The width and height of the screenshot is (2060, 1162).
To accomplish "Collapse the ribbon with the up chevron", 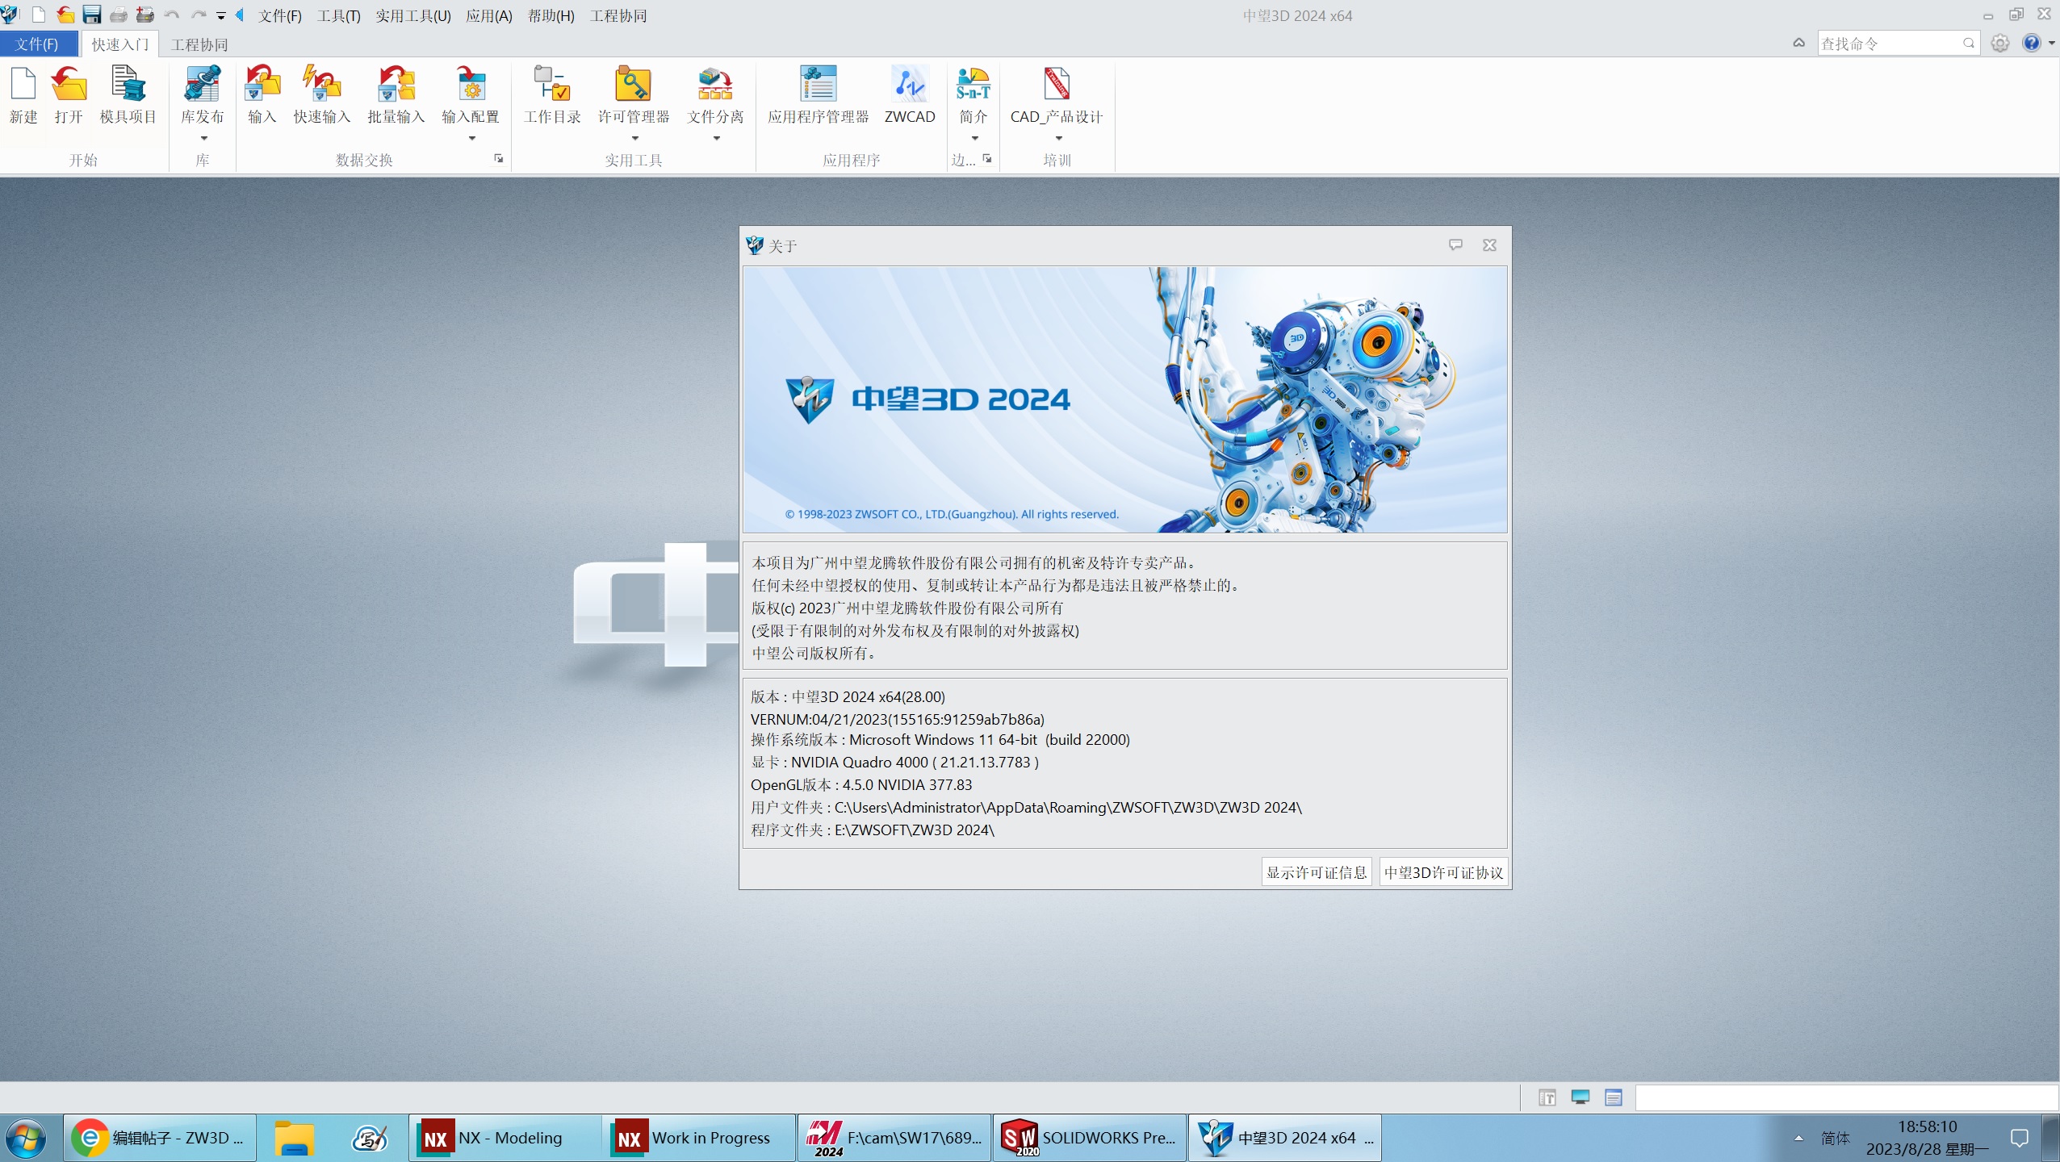I will click(x=1799, y=43).
